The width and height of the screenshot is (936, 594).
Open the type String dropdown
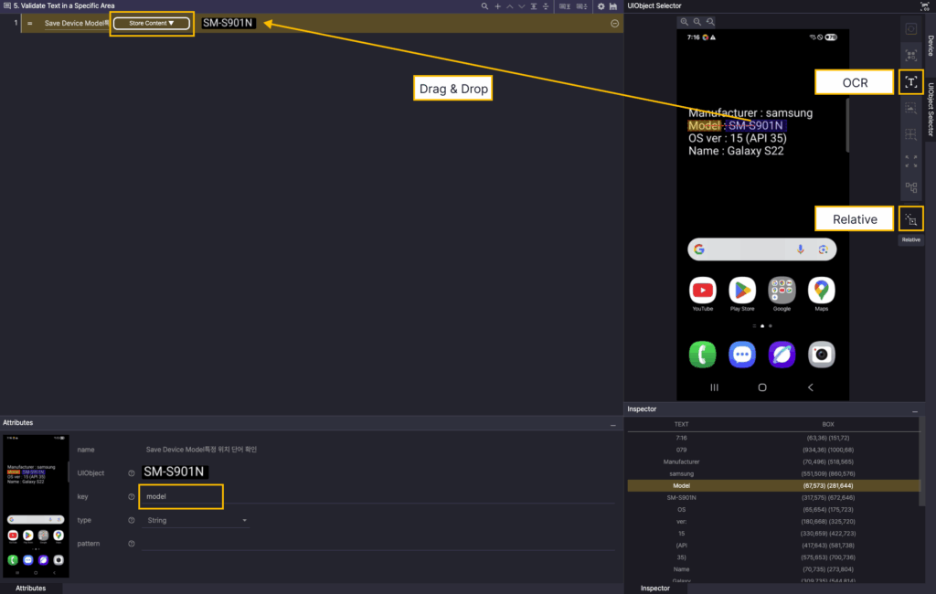pyautogui.click(x=197, y=520)
